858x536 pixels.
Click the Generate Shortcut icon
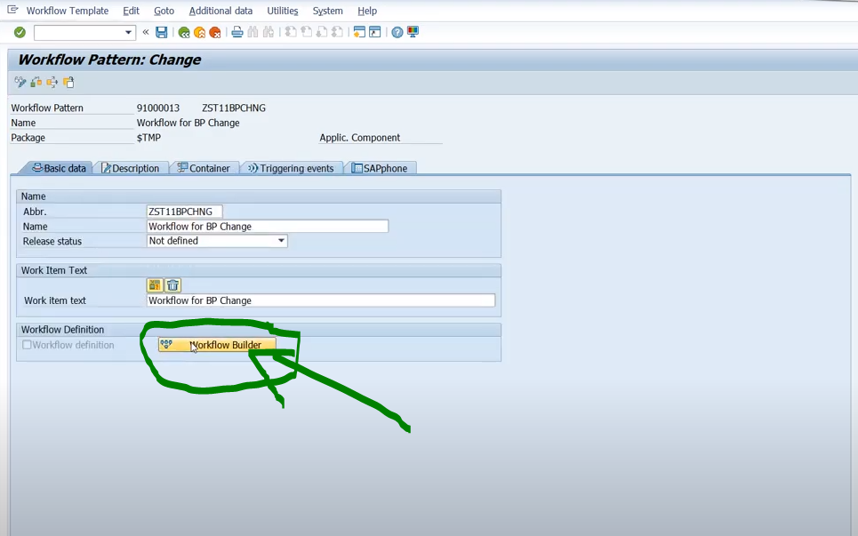[x=375, y=32]
